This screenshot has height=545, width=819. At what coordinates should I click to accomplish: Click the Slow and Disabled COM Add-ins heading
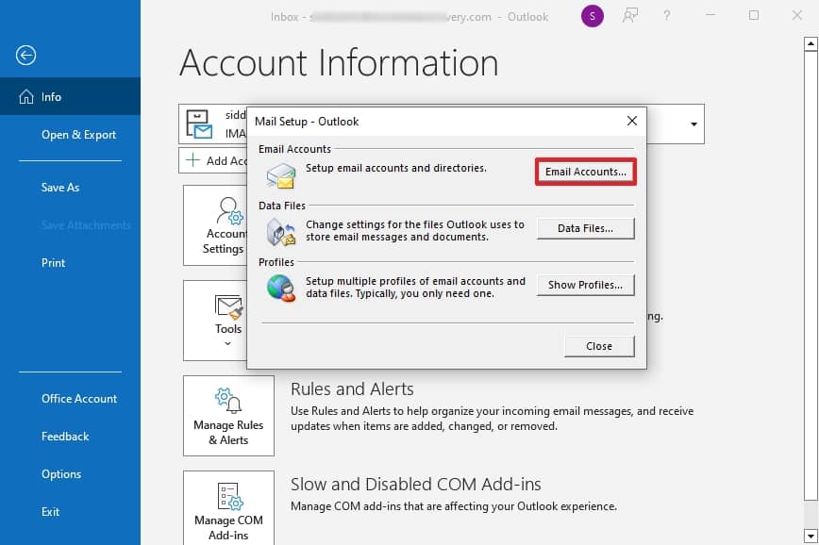click(416, 485)
